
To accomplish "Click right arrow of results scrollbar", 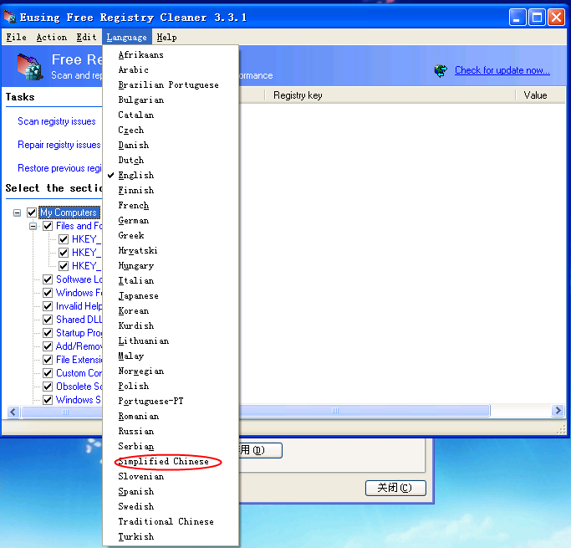I will pyautogui.click(x=558, y=411).
